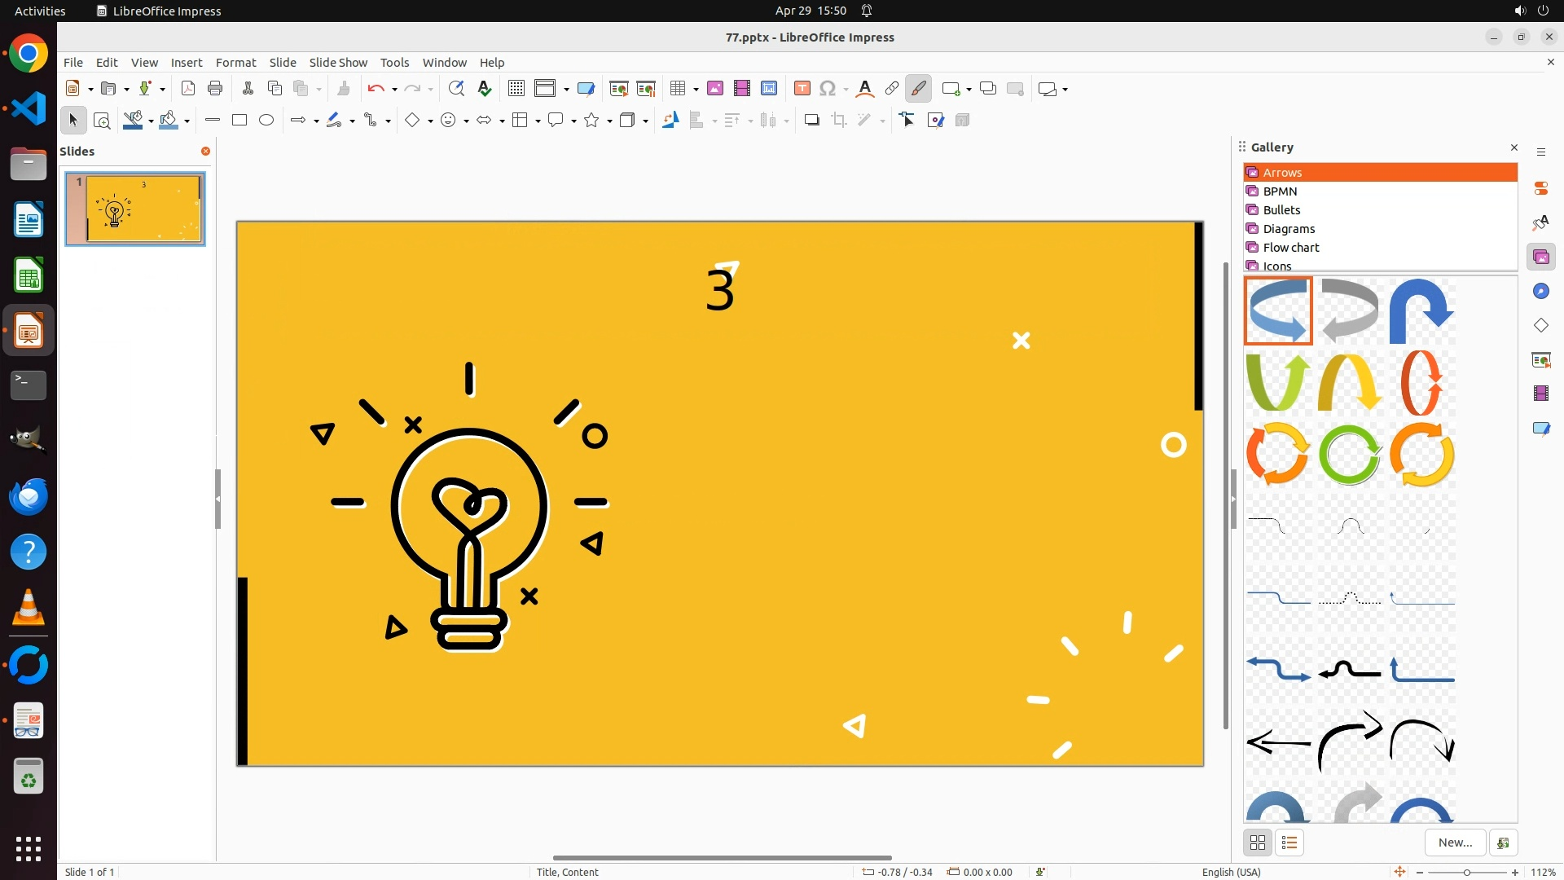1564x880 pixels.
Task: Click the Insert Special Character icon
Action: tap(828, 89)
